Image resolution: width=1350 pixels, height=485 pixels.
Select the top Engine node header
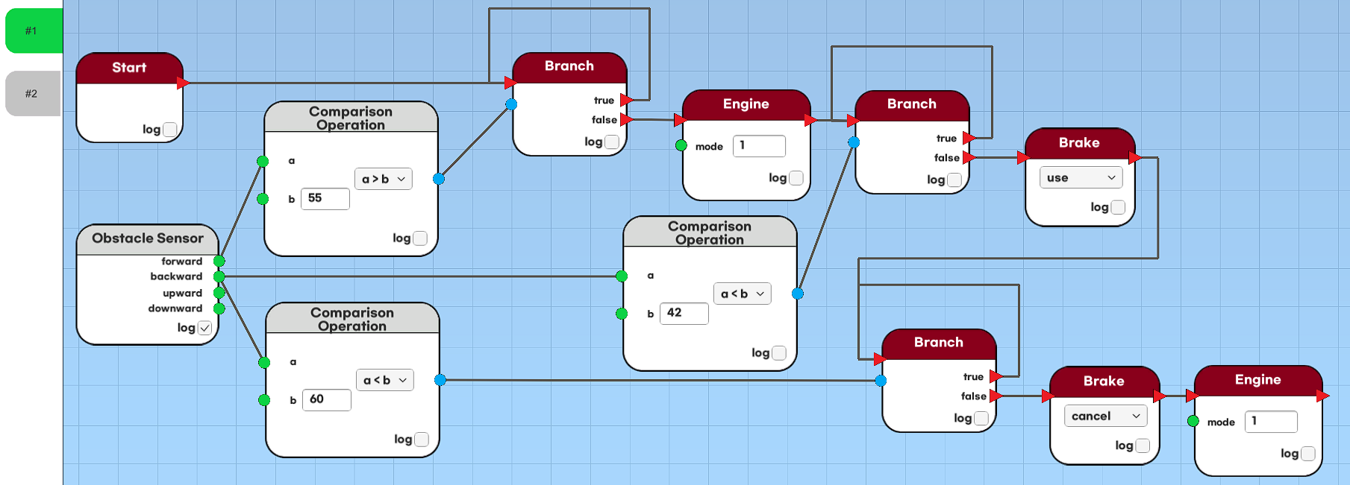(x=746, y=105)
